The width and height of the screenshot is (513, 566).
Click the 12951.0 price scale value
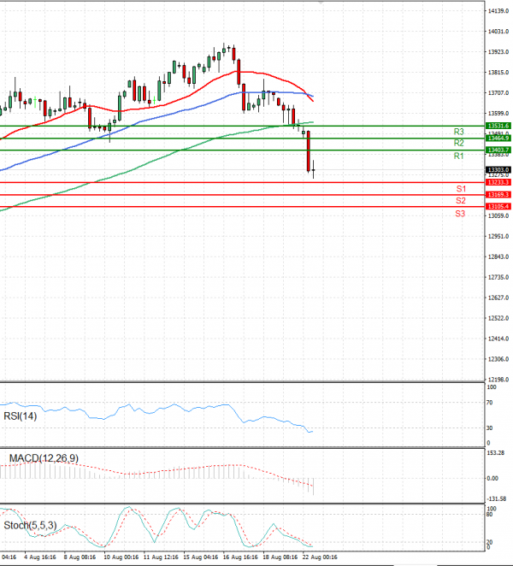point(498,236)
